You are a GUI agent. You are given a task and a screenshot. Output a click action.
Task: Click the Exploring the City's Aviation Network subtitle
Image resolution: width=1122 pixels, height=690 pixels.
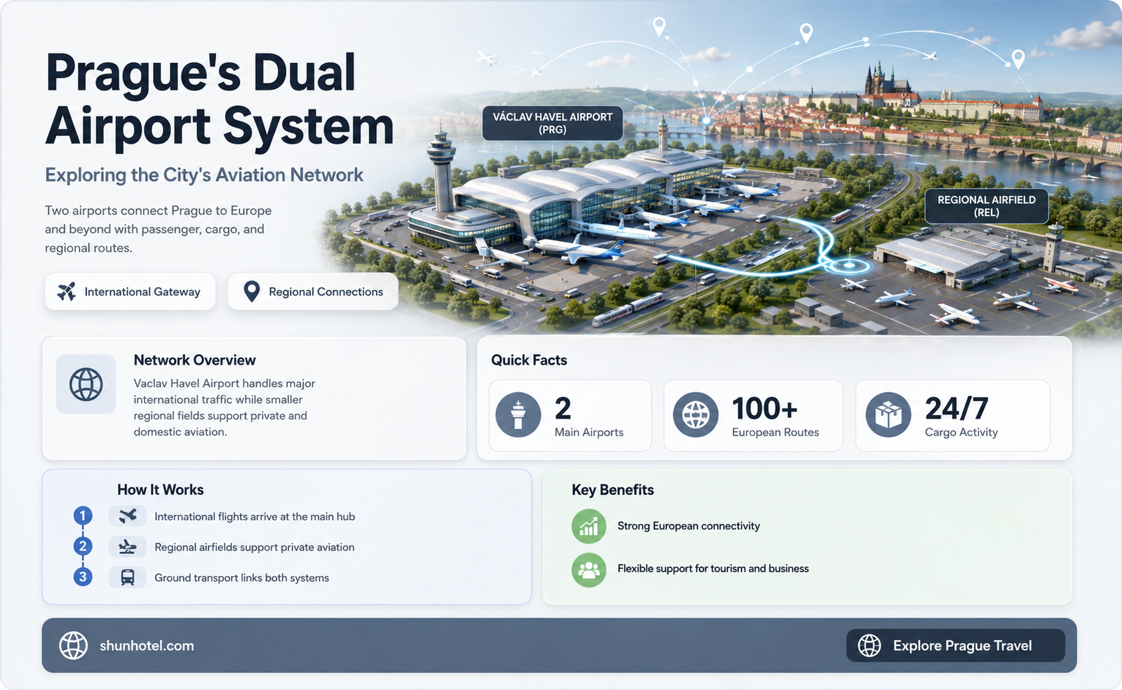click(x=204, y=175)
